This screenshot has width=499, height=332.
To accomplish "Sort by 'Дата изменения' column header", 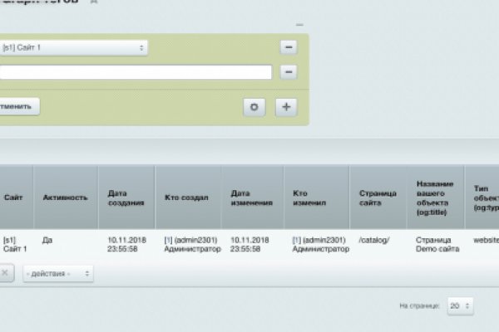I will (251, 198).
